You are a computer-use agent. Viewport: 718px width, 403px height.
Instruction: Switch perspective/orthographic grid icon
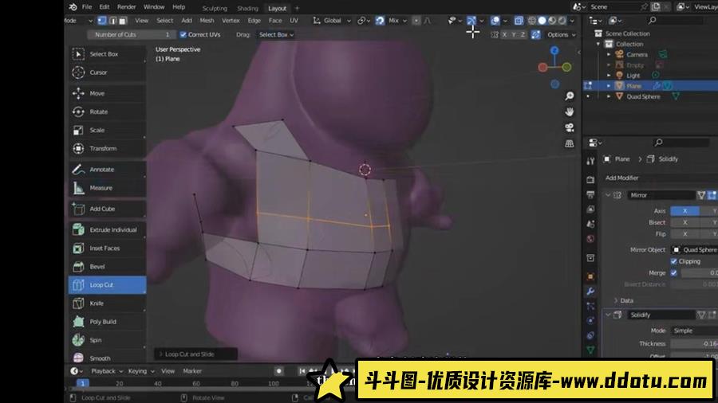[x=569, y=143]
